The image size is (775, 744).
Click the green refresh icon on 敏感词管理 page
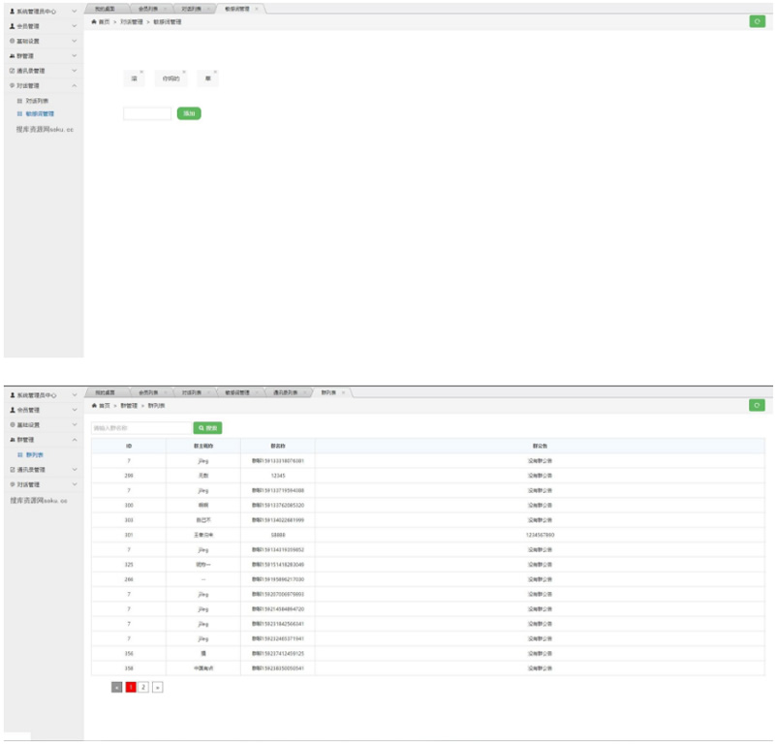pyautogui.click(x=757, y=21)
